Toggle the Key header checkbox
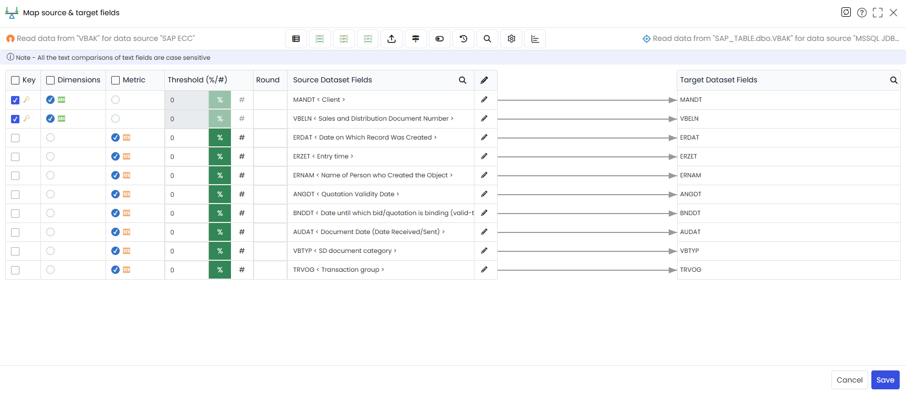This screenshot has width=906, height=393. click(x=15, y=80)
